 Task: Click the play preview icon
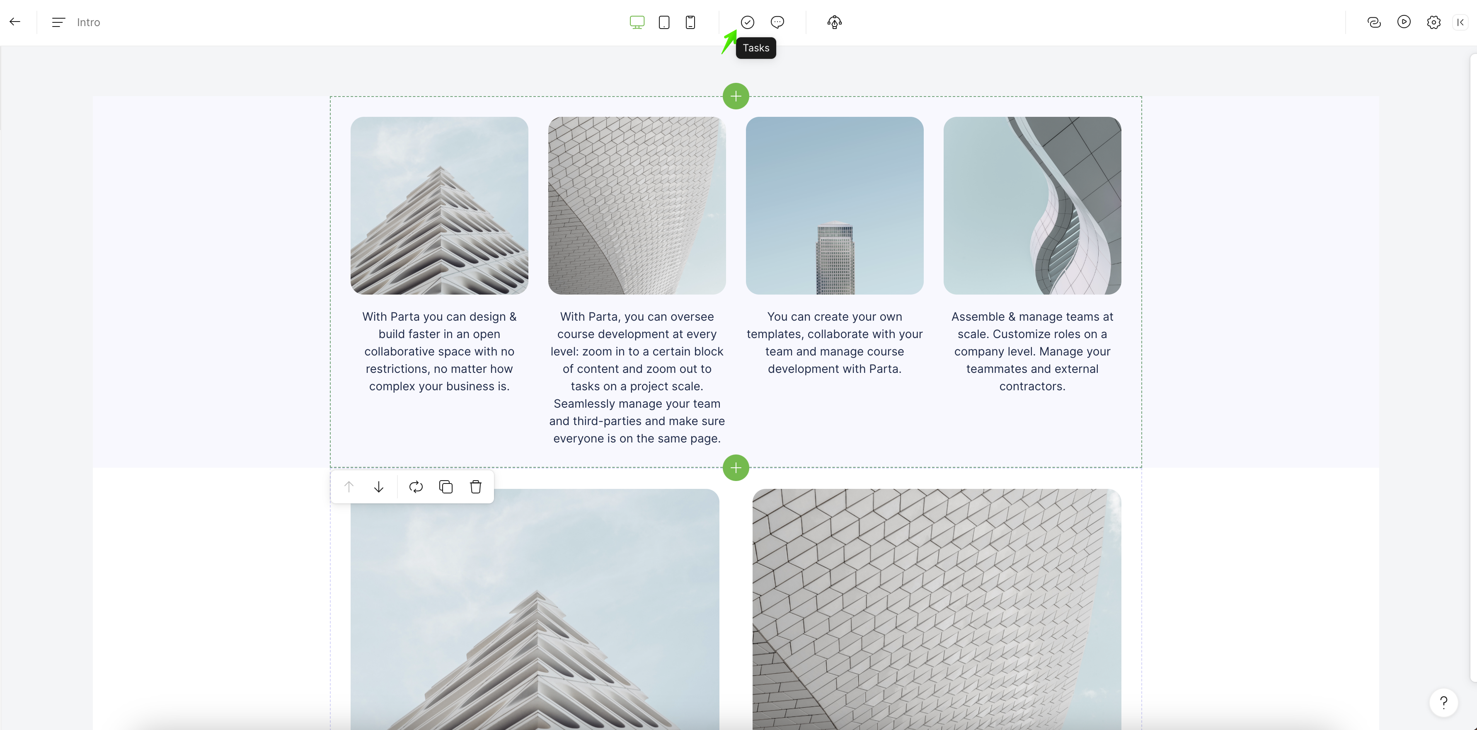click(1404, 22)
